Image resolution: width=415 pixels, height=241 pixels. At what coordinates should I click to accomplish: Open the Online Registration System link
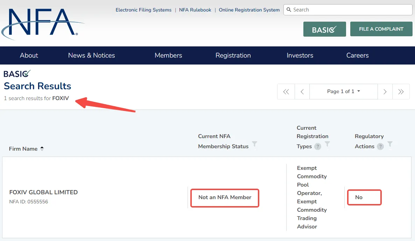[249, 10]
